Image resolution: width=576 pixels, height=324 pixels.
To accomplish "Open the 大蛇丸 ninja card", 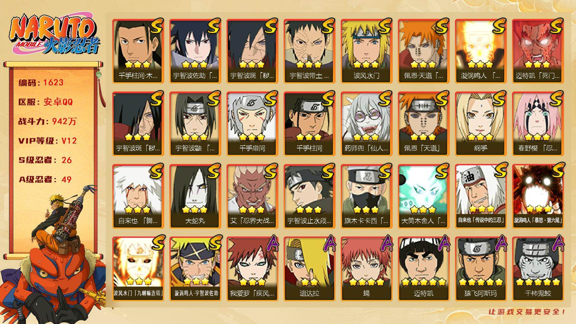I will point(195,196).
